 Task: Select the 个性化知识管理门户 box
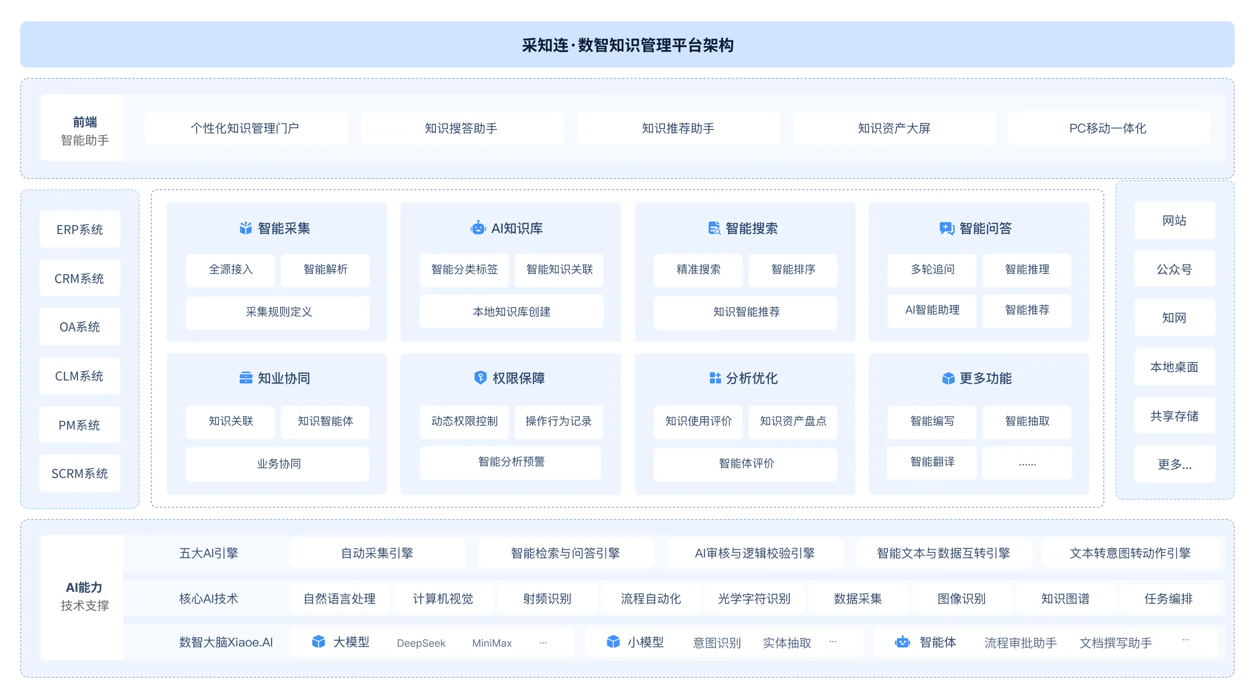[245, 128]
